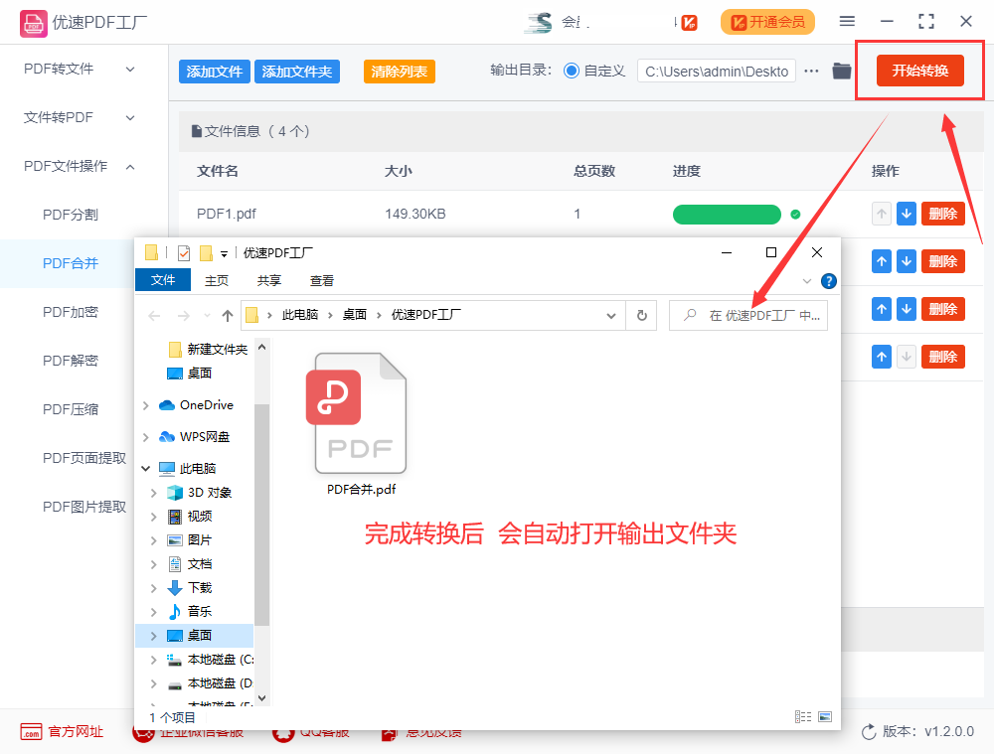Click the Explorer navigation pane scrollbar thumb
The width and height of the screenshot is (994, 755).
[261, 515]
